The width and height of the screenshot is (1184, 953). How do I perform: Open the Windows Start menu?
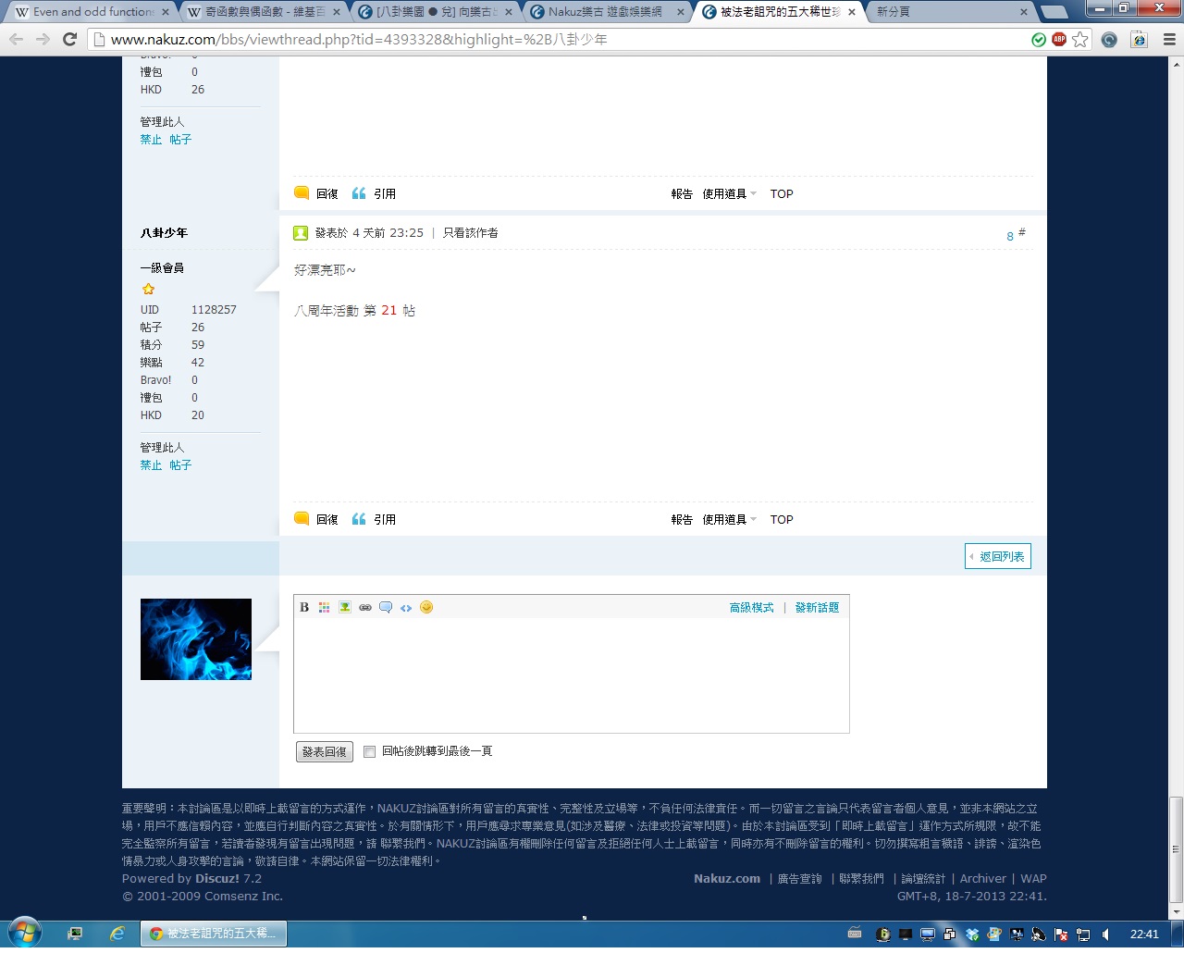pos(24,934)
